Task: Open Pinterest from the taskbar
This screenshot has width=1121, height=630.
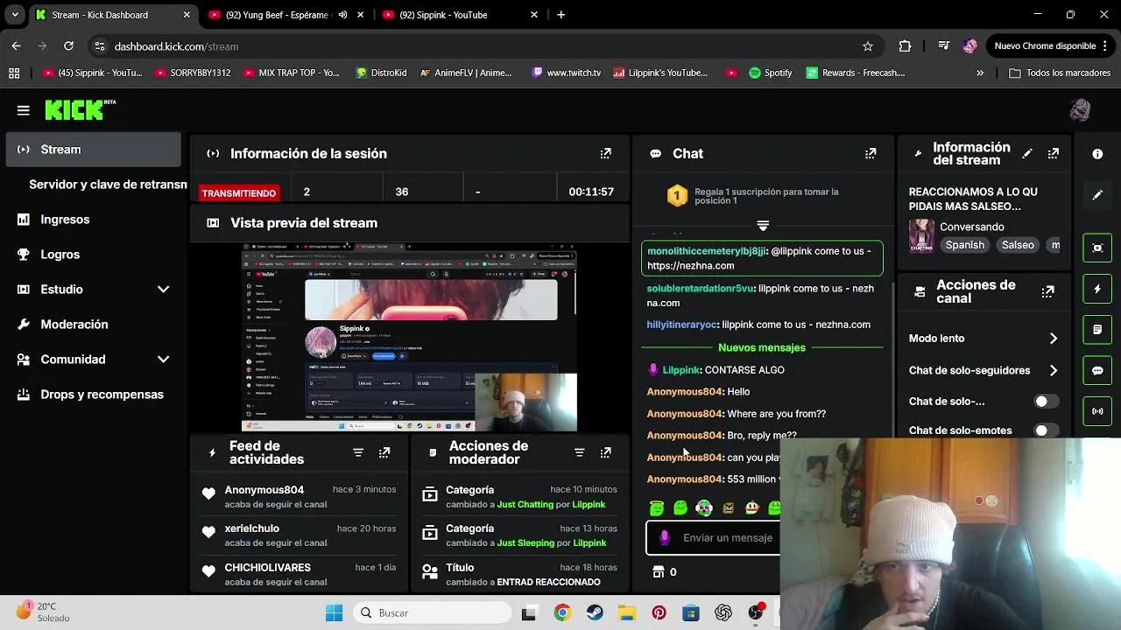Action: [x=659, y=613]
